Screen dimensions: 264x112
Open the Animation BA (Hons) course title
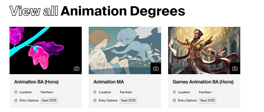(x=36, y=82)
